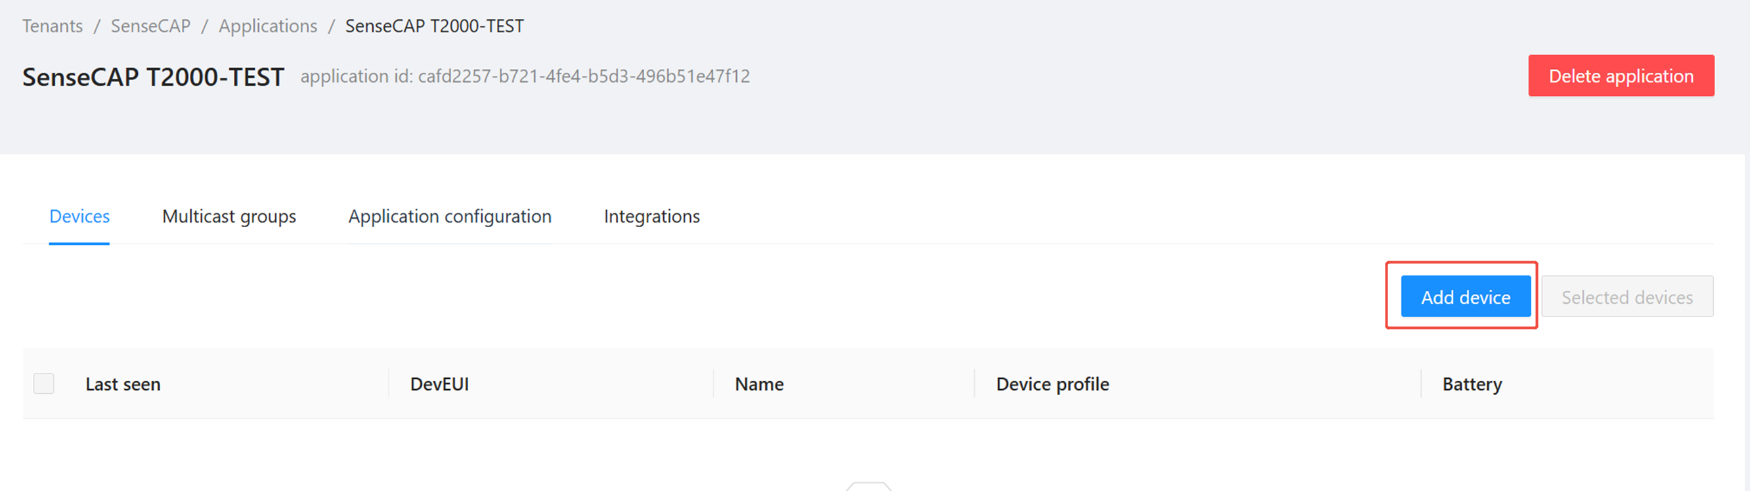Image resolution: width=1750 pixels, height=491 pixels.
Task: Go to SenseCAP tenant breadcrumb
Action: (150, 26)
